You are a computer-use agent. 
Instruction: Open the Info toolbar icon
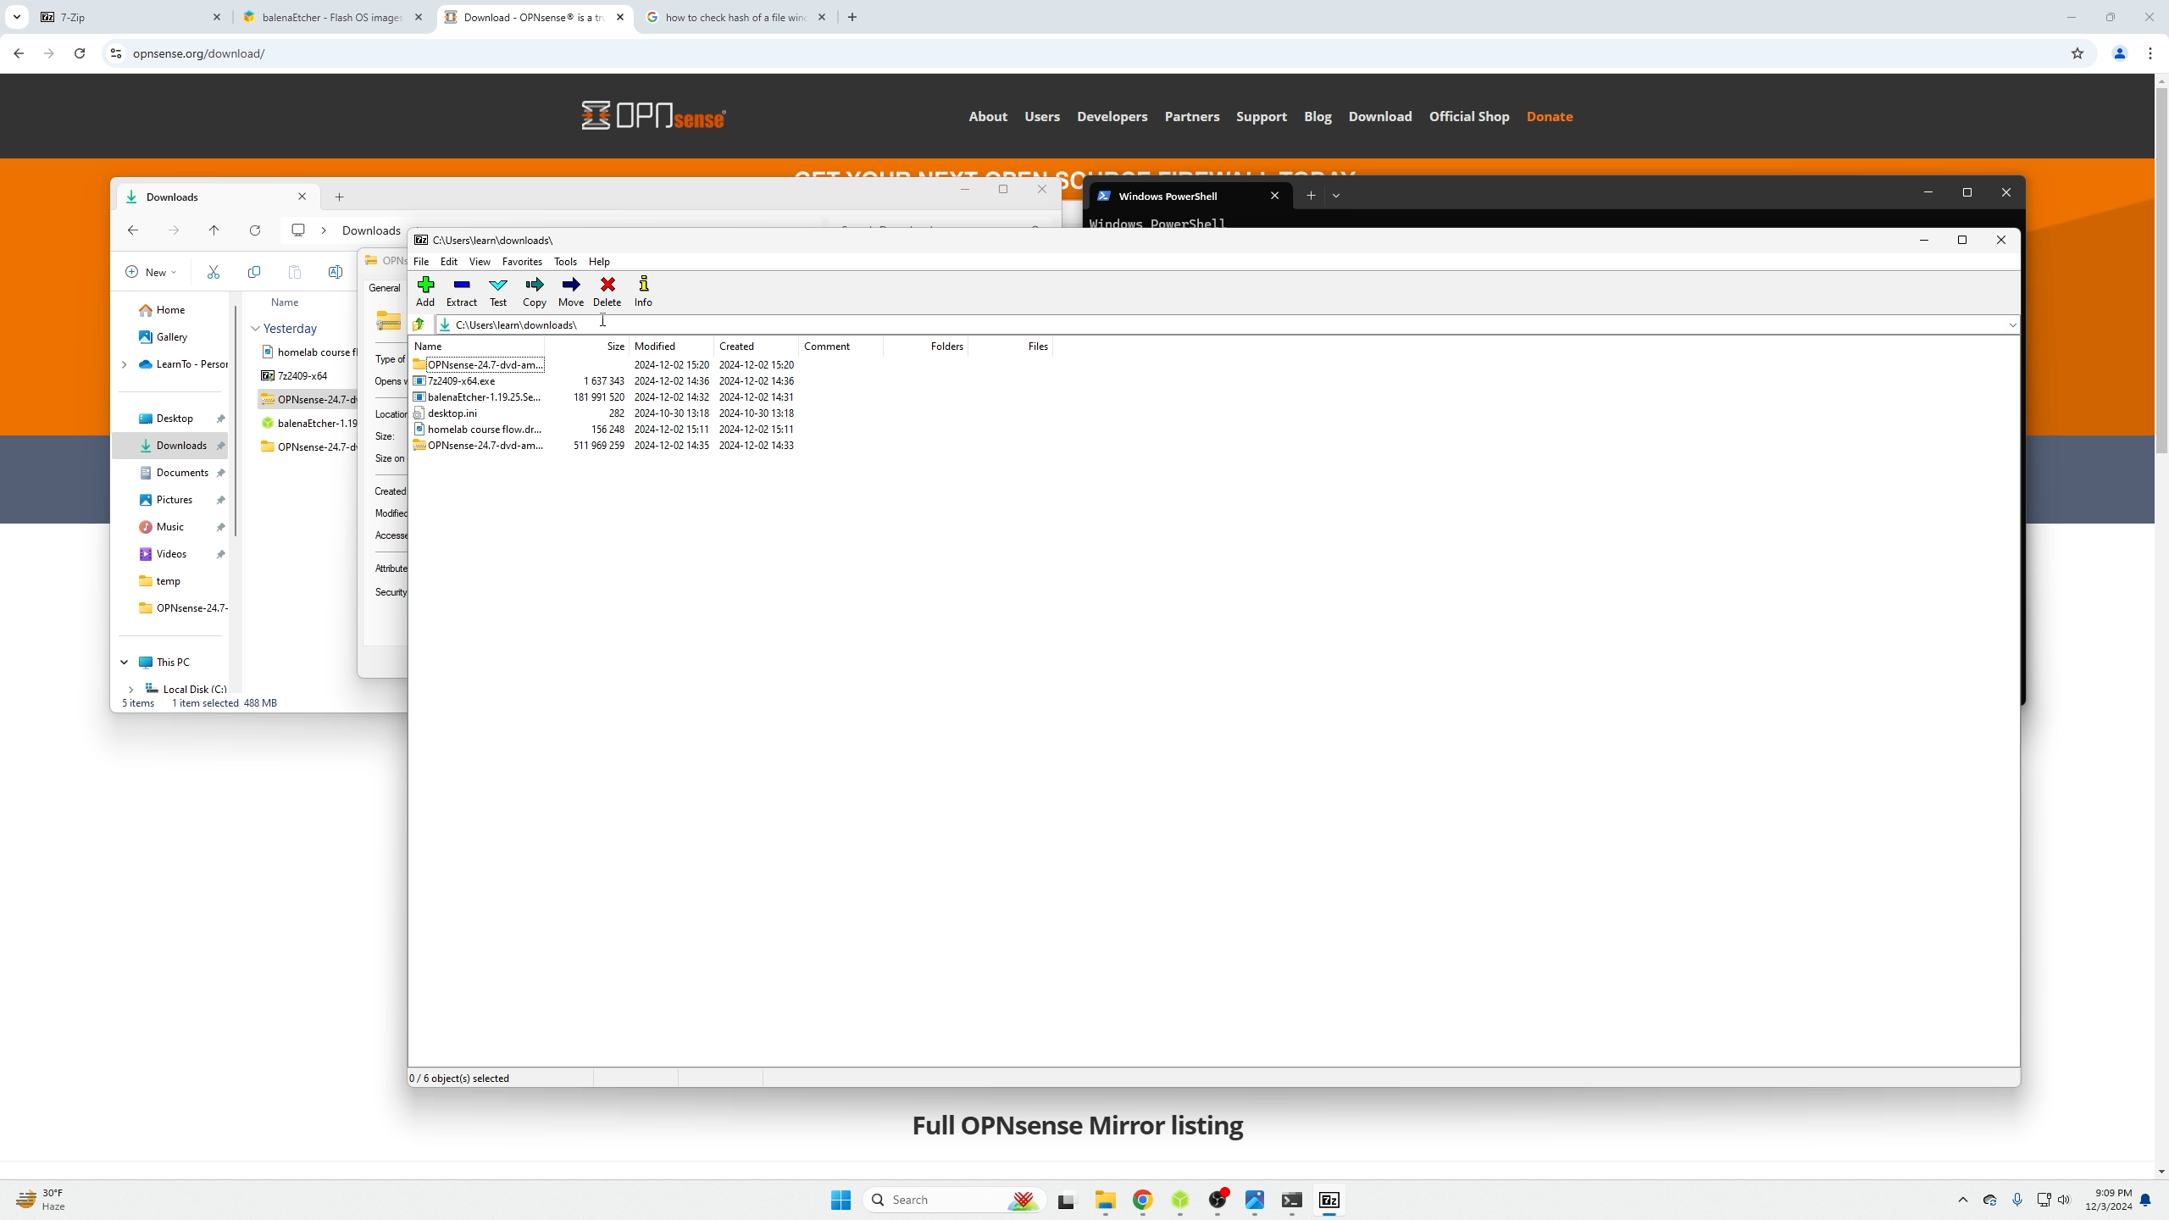(643, 291)
